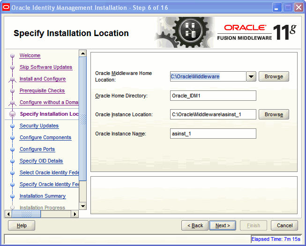Viewport: 306px width, 246px height.
Task: Click step list horizontal scrollbar thumb
Action: 26,214
